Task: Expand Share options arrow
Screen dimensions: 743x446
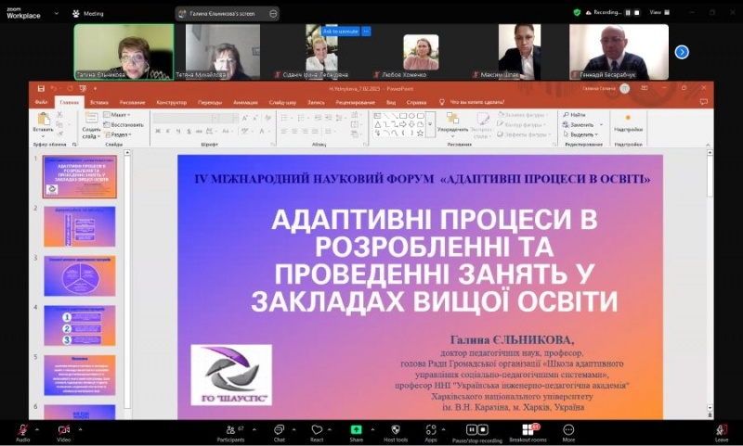Action: click(372, 429)
